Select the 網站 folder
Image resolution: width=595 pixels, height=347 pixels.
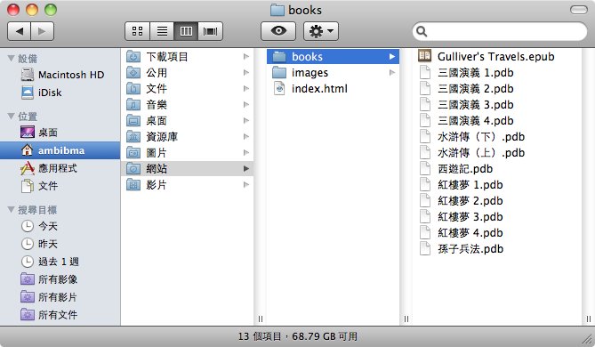click(187, 168)
